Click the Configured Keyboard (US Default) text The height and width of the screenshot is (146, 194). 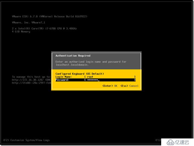tap(80, 74)
